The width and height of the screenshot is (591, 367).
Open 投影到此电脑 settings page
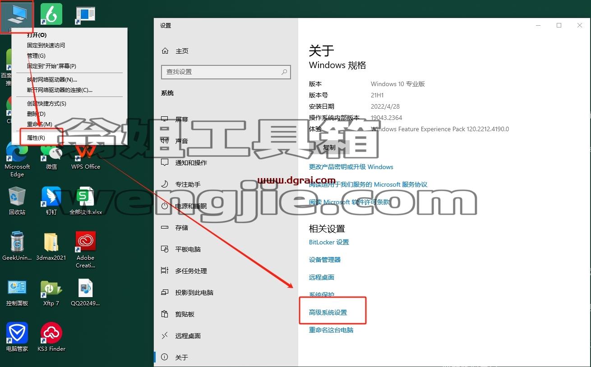(226, 293)
